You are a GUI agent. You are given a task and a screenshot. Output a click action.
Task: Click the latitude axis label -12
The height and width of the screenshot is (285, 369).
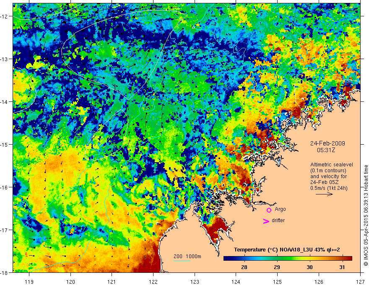point(4,16)
